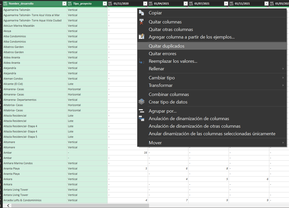The width and height of the screenshot is (289, 208).
Task: Open the Tipo_proyecto column filter dropdown
Action: (x=105, y=4)
